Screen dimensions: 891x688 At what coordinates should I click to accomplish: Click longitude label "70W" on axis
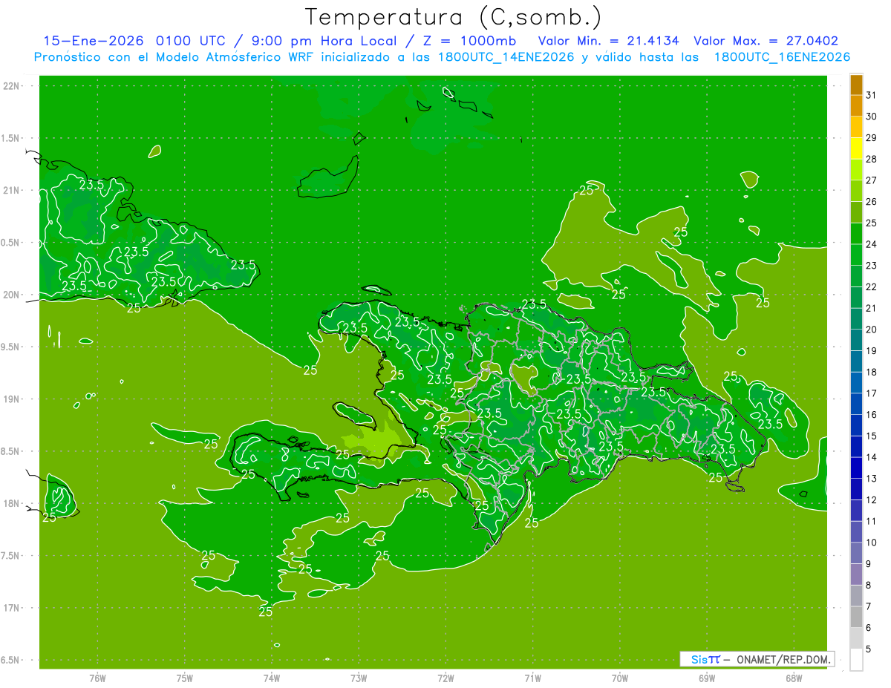(619, 678)
